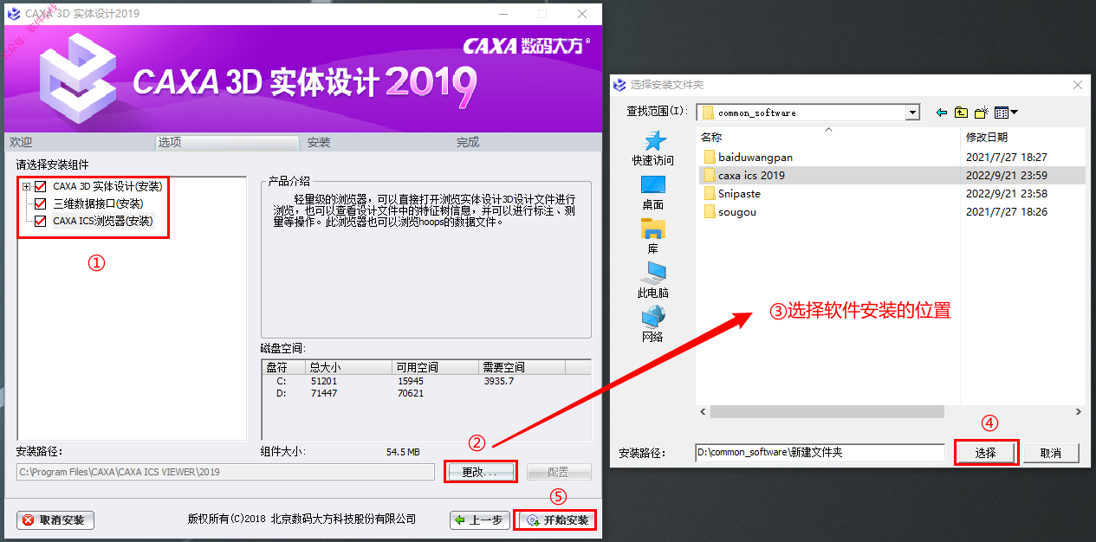Click the 总大小 column header
Image resolution: width=1096 pixels, height=542 pixels.
pos(349,367)
